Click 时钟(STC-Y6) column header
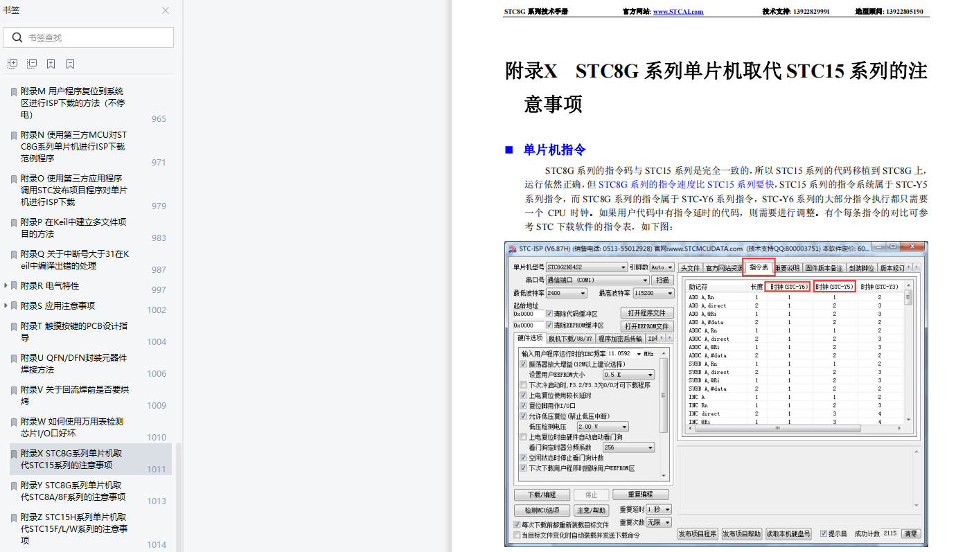The width and height of the screenshot is (956, 552). pyautogui.click(x=788, y=286)
